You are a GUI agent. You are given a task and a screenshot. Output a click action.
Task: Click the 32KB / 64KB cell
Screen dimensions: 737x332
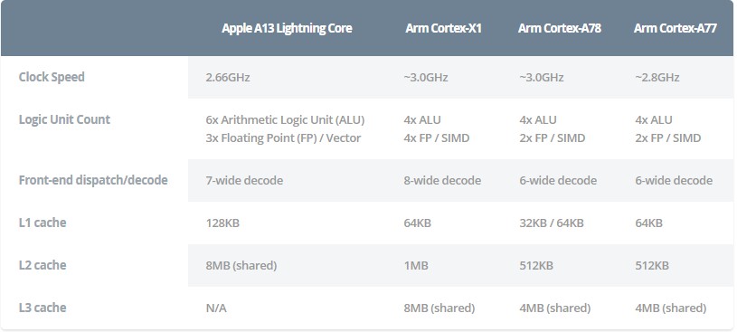pyautogui.click(x=552, y=223)
